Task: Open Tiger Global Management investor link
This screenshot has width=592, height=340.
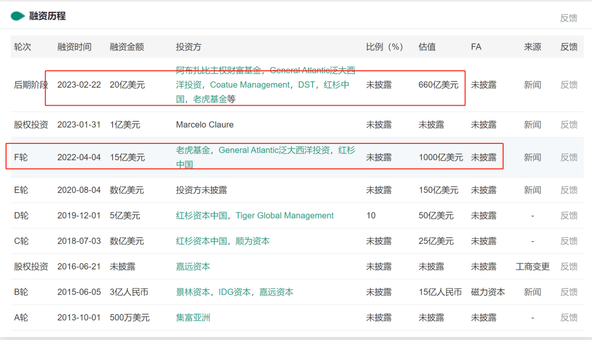Action: [x=284, y=216]
